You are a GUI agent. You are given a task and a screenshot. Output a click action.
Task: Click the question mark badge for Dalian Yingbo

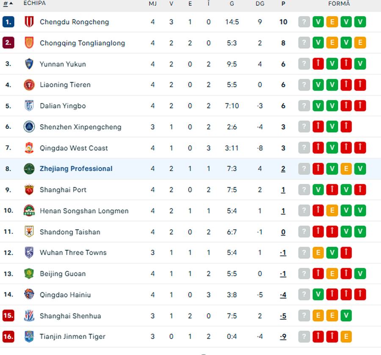(304, 106)
